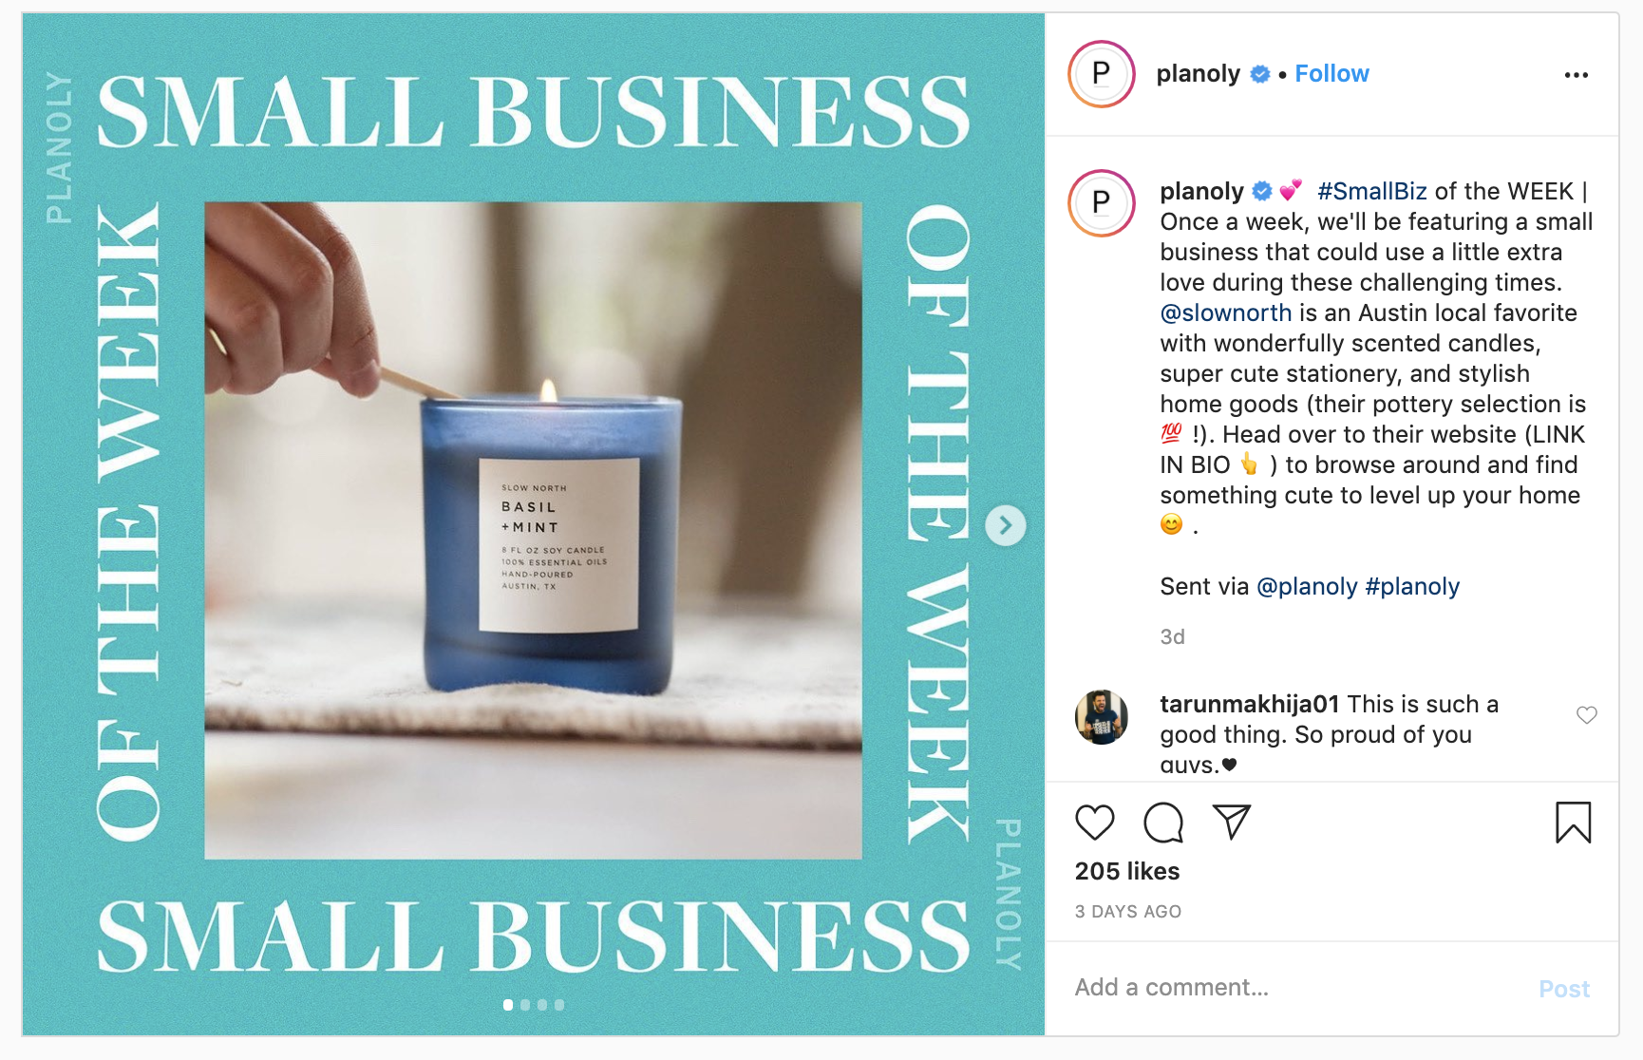Open comments via speech bubble icon
1643x1060 pixels.
click(x=1163, y=823)
